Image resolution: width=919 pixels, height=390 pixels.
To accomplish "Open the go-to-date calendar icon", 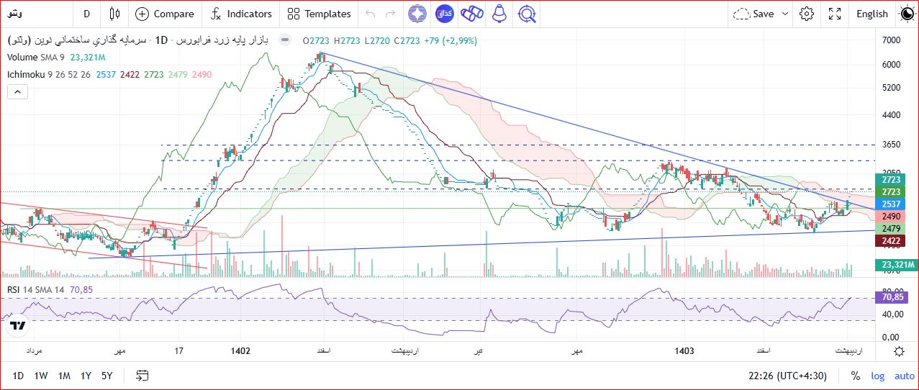I will tap(142, 376).
